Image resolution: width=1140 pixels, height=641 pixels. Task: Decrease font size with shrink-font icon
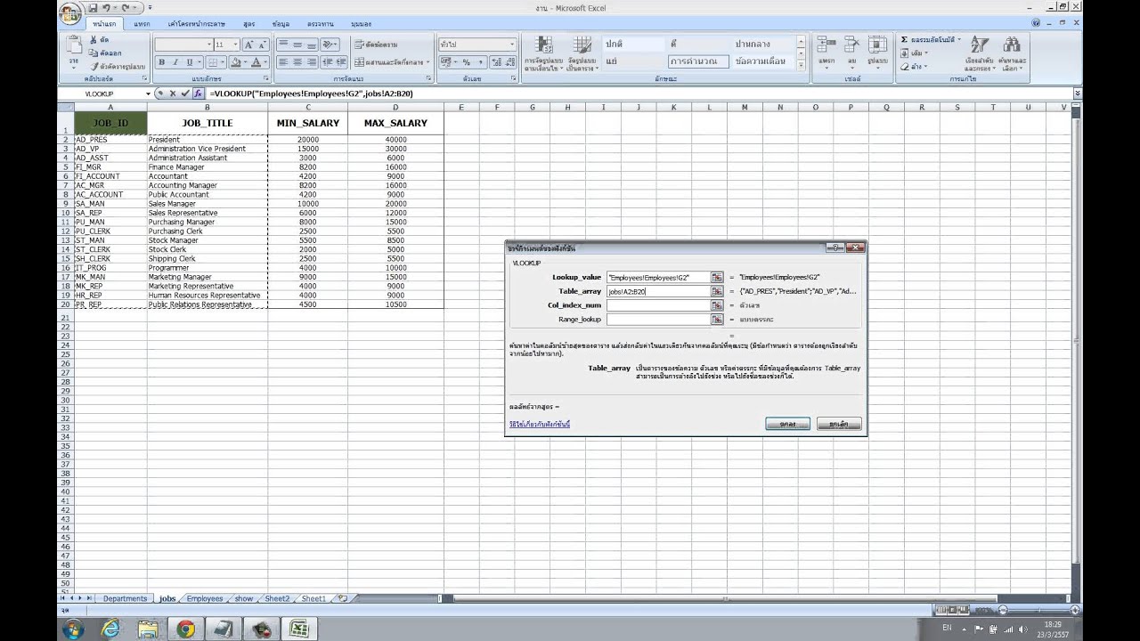(x=262, y=45)
